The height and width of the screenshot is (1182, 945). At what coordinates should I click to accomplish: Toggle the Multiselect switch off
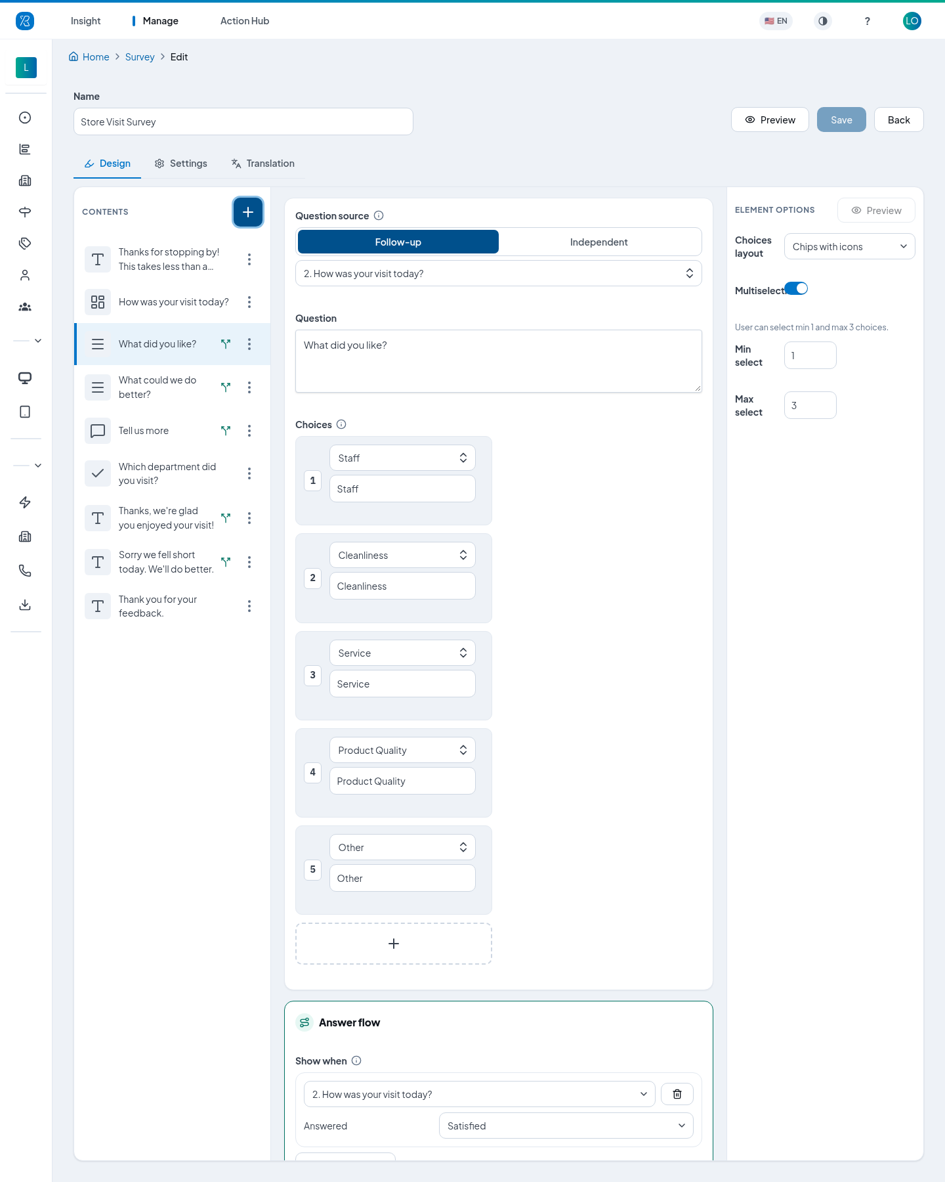pyautogui.click(x=796, y=289)
